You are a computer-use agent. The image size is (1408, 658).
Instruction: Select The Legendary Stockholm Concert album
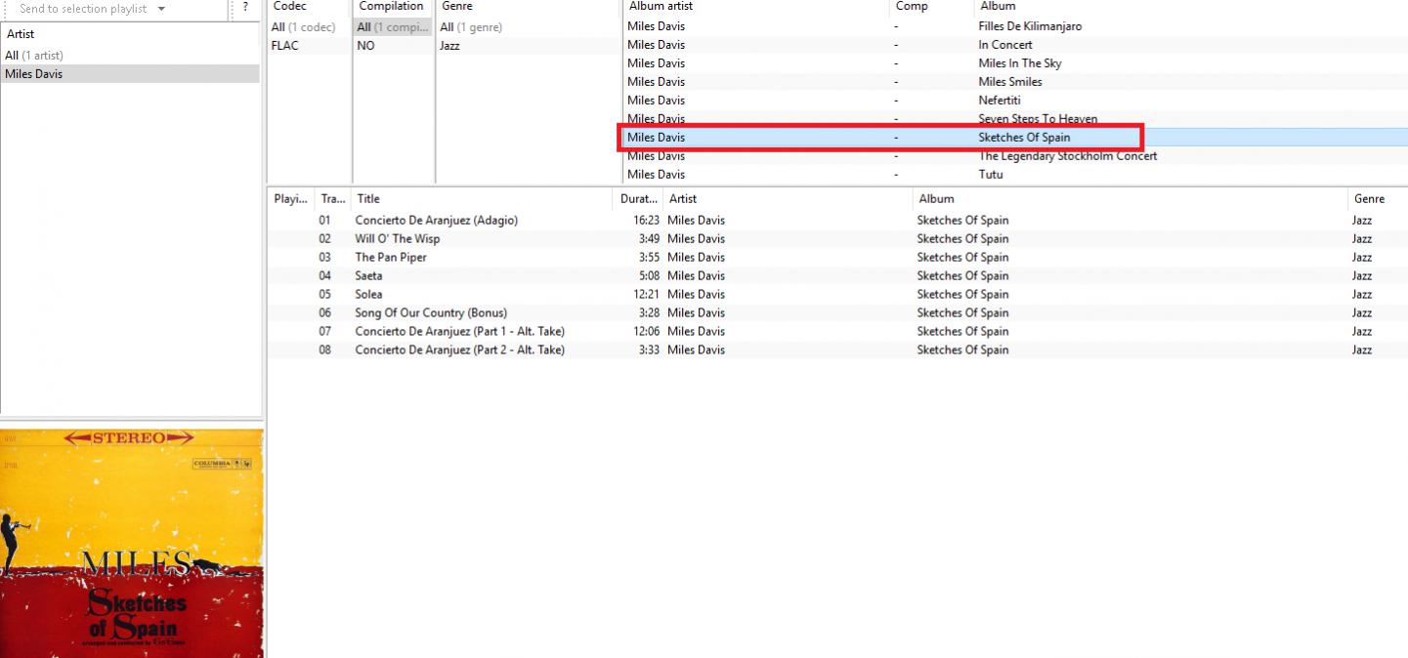point(1067,156)
